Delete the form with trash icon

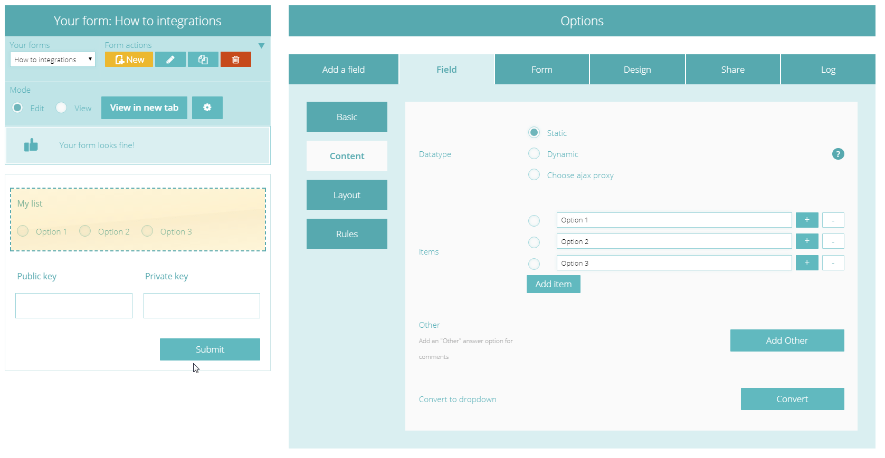pos(236,60)
